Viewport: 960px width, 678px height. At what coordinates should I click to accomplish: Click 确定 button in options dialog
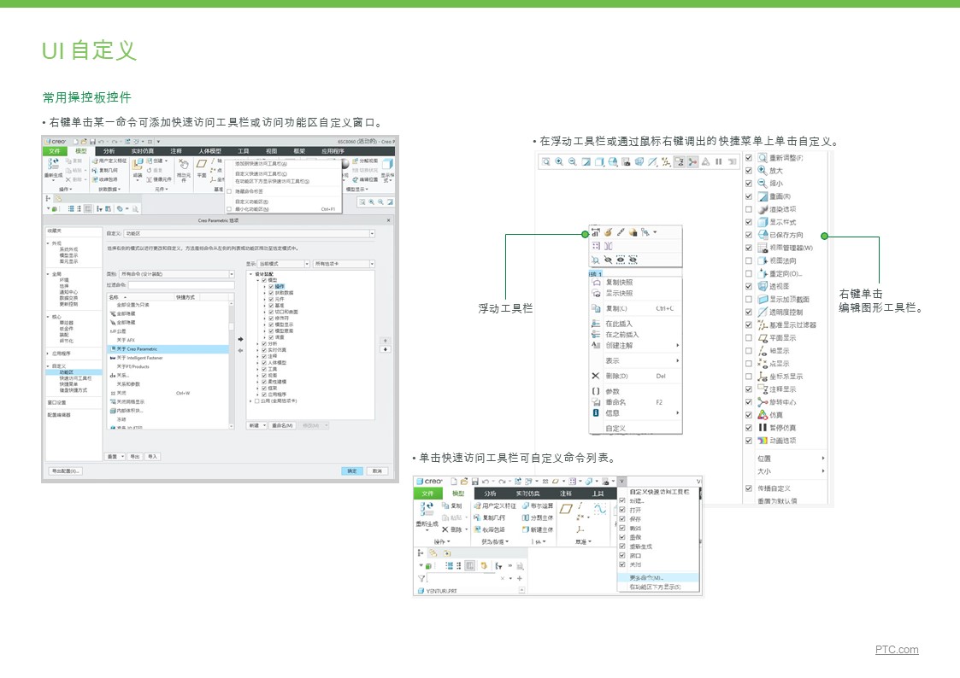pos(352,471)
